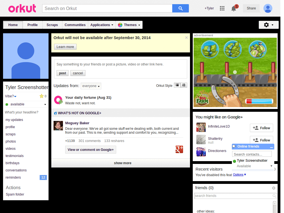Screen dimensions: 284x213
Task: Click the yellow star rating icon
Action: click(x=42, y=96)
